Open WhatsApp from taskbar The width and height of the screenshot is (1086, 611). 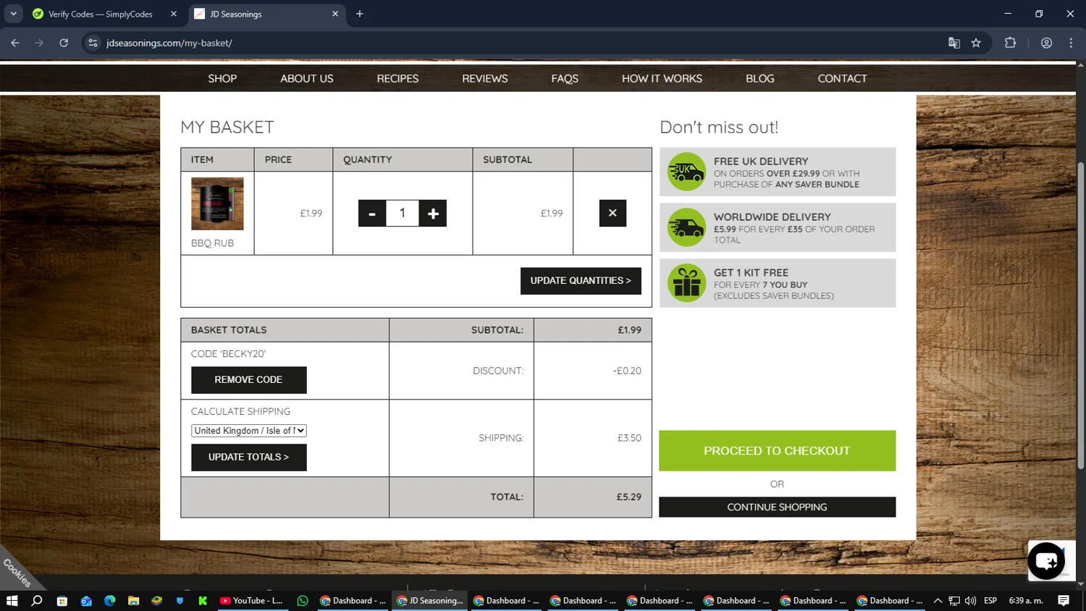coord(303,601)
